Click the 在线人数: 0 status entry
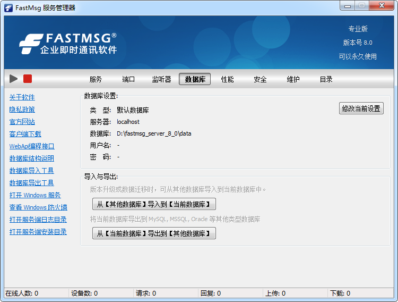The width and height of the screenshot is (398, 302). 22,293
